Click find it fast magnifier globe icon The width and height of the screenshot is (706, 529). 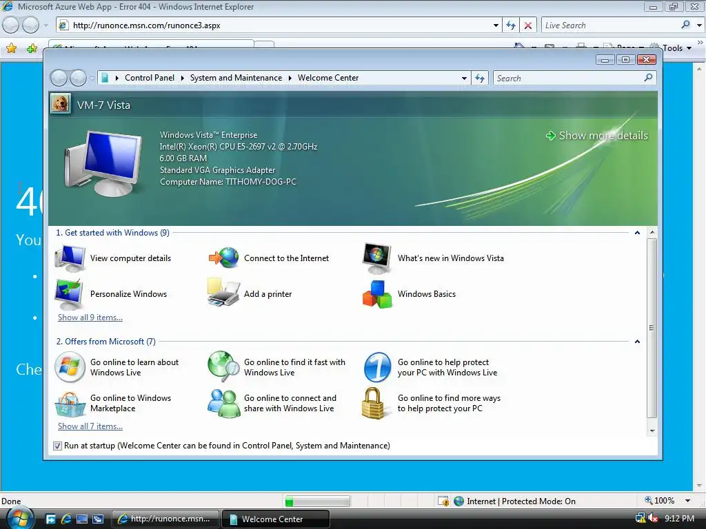click(x=224, y=366)
